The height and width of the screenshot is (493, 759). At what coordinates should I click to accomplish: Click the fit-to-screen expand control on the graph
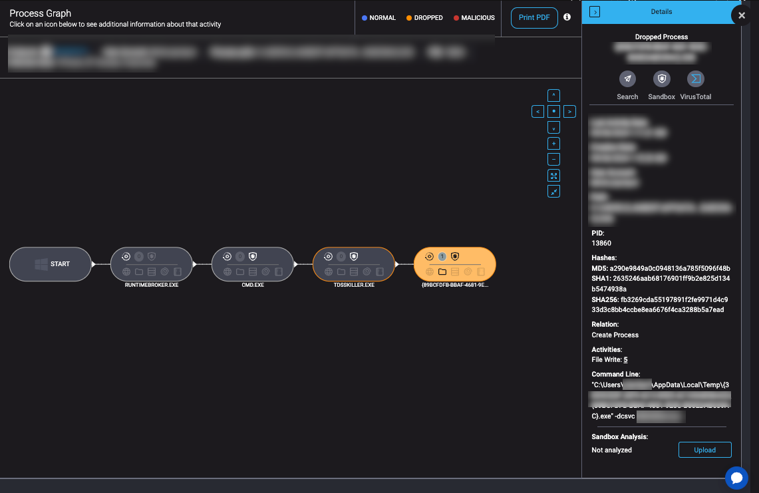tap(553, 175)
